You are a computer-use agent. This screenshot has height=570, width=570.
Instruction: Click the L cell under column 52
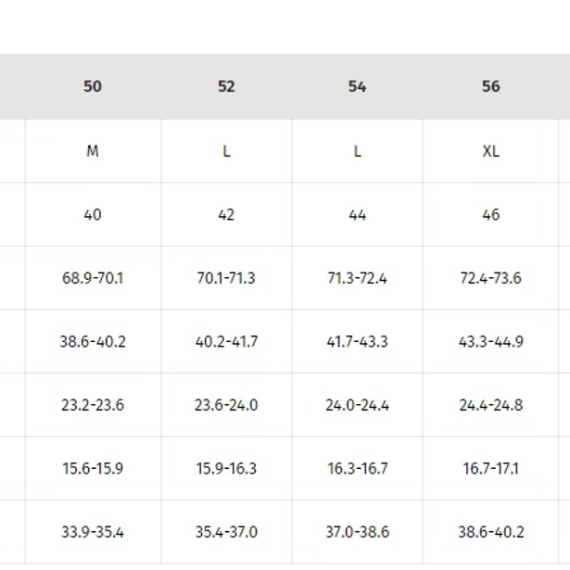tap(226, 151)
